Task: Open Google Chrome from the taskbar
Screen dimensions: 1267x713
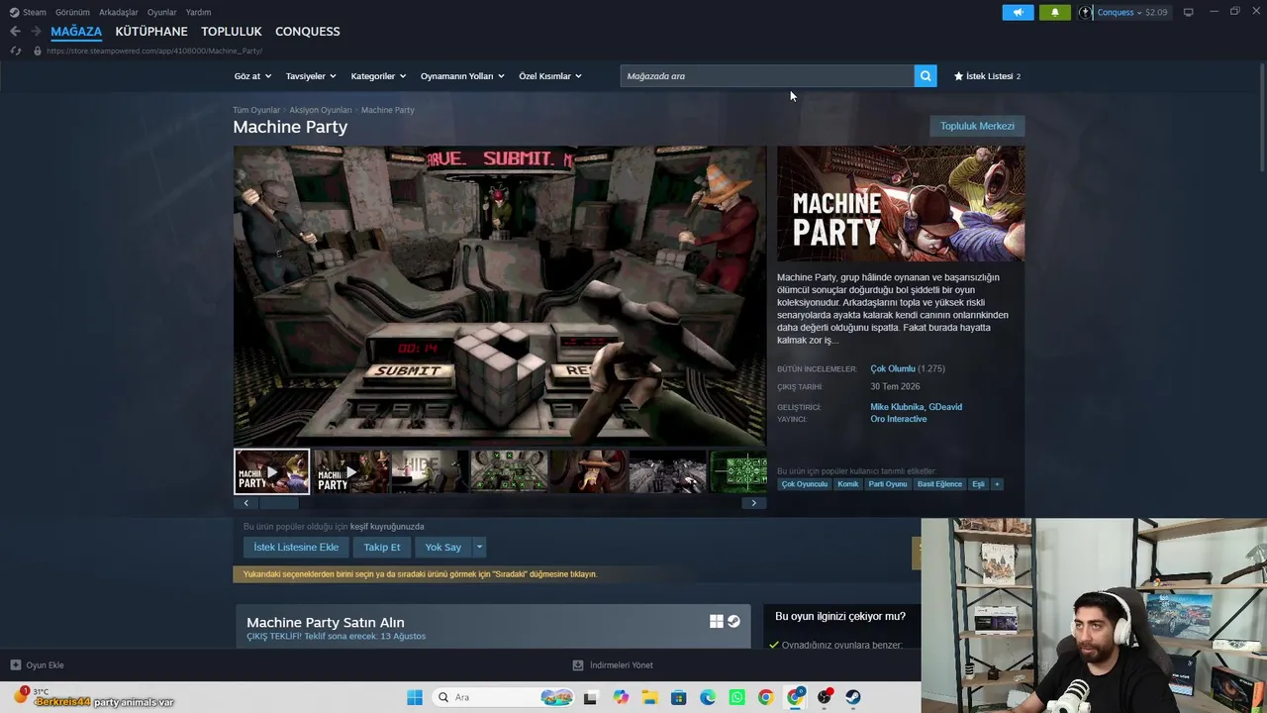Action: click(766, 697)
